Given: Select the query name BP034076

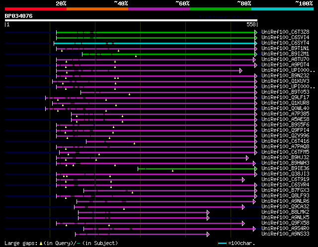Looking at the screenshot, I should pos(18,16).
